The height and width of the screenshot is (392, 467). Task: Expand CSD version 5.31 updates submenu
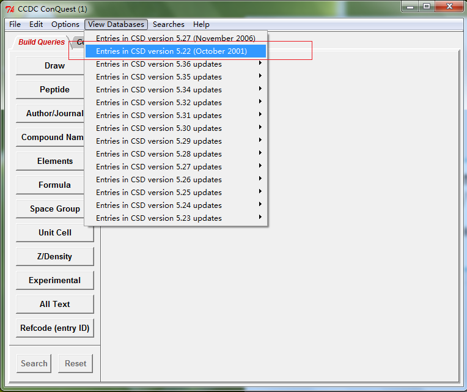point(175,115)
